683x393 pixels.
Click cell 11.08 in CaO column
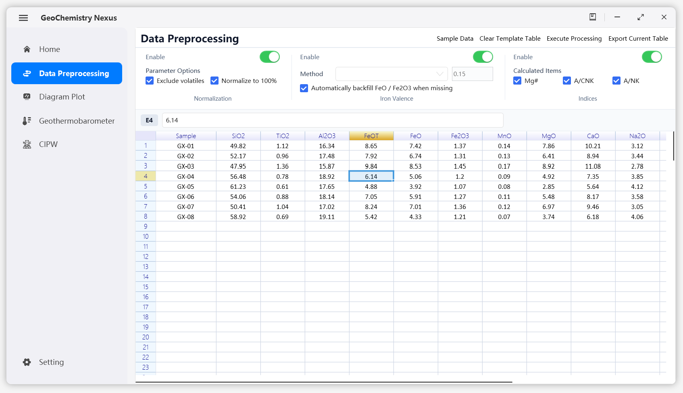click(593, 166)
